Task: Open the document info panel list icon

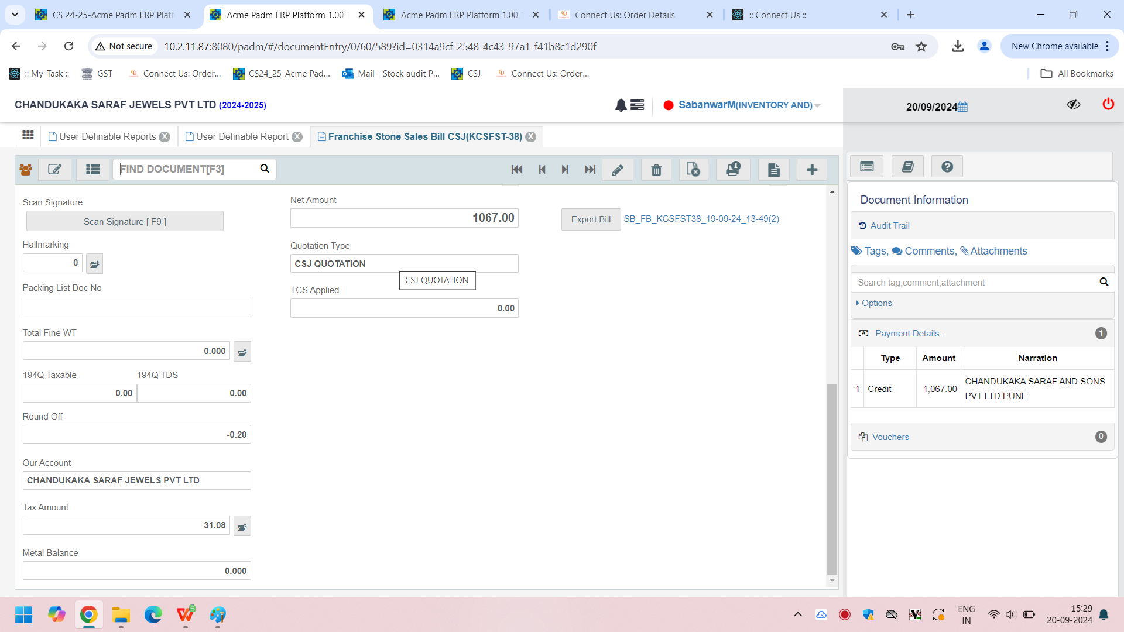Action: click(867, 167)
